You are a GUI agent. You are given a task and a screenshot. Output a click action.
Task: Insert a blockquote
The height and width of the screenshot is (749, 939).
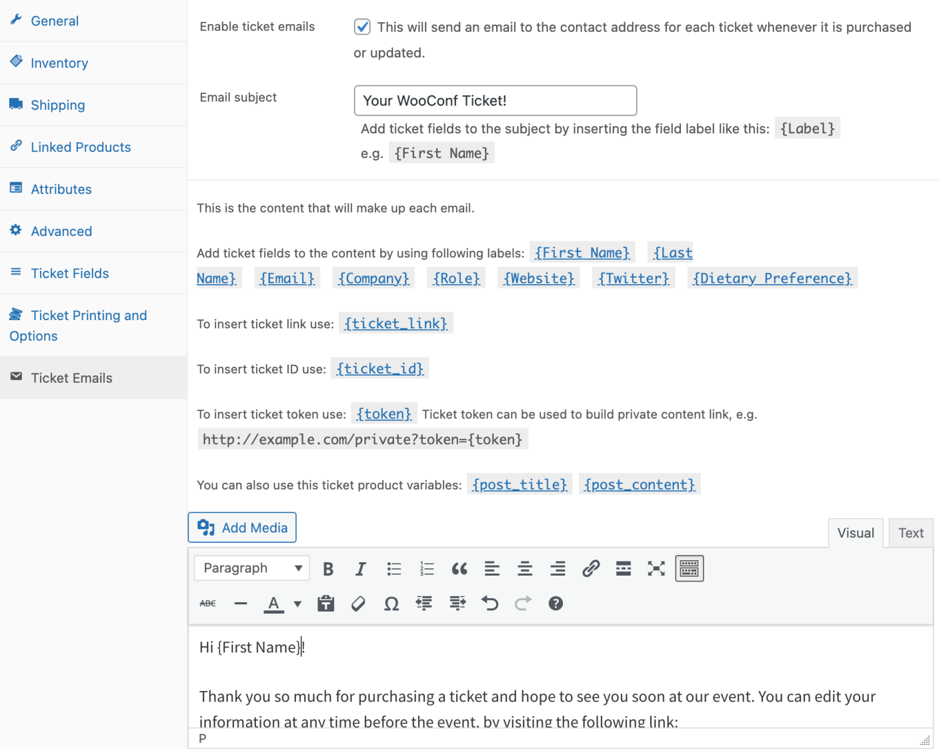(x=459, y=568)
